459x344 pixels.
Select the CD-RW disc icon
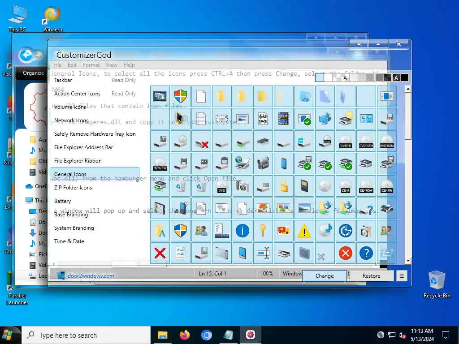pyautogui.click(x=387, y=186)
